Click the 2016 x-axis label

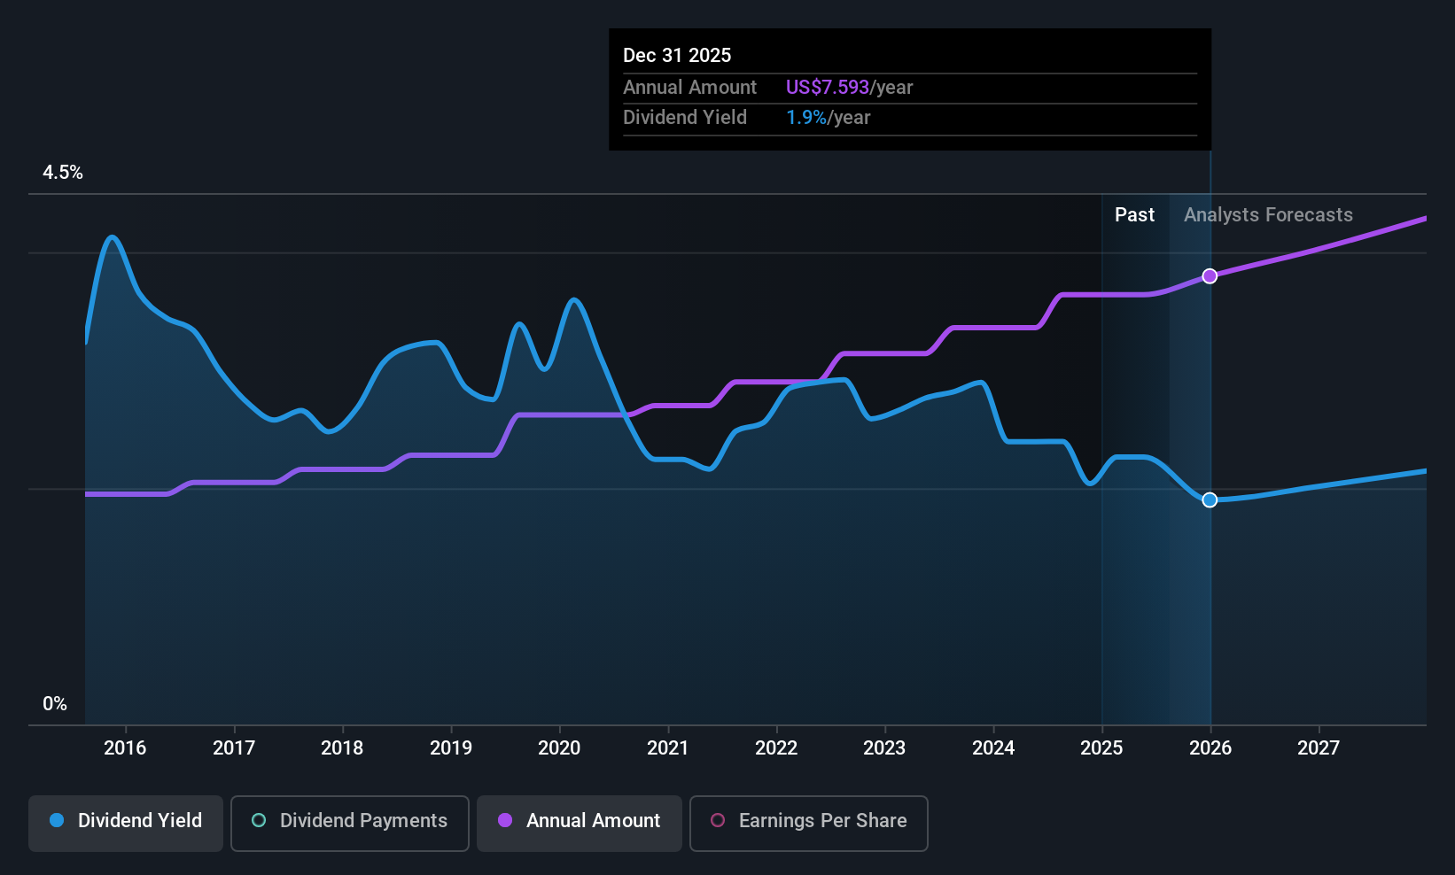(x=125, y=748)
